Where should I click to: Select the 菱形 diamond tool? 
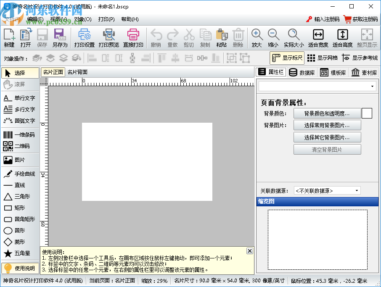click(20, 242)
